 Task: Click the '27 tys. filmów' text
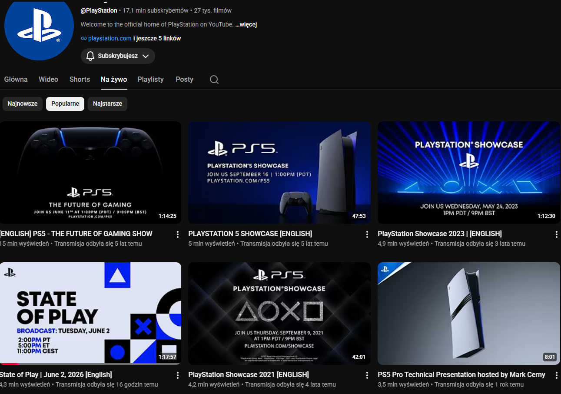[x=213, y=10]
